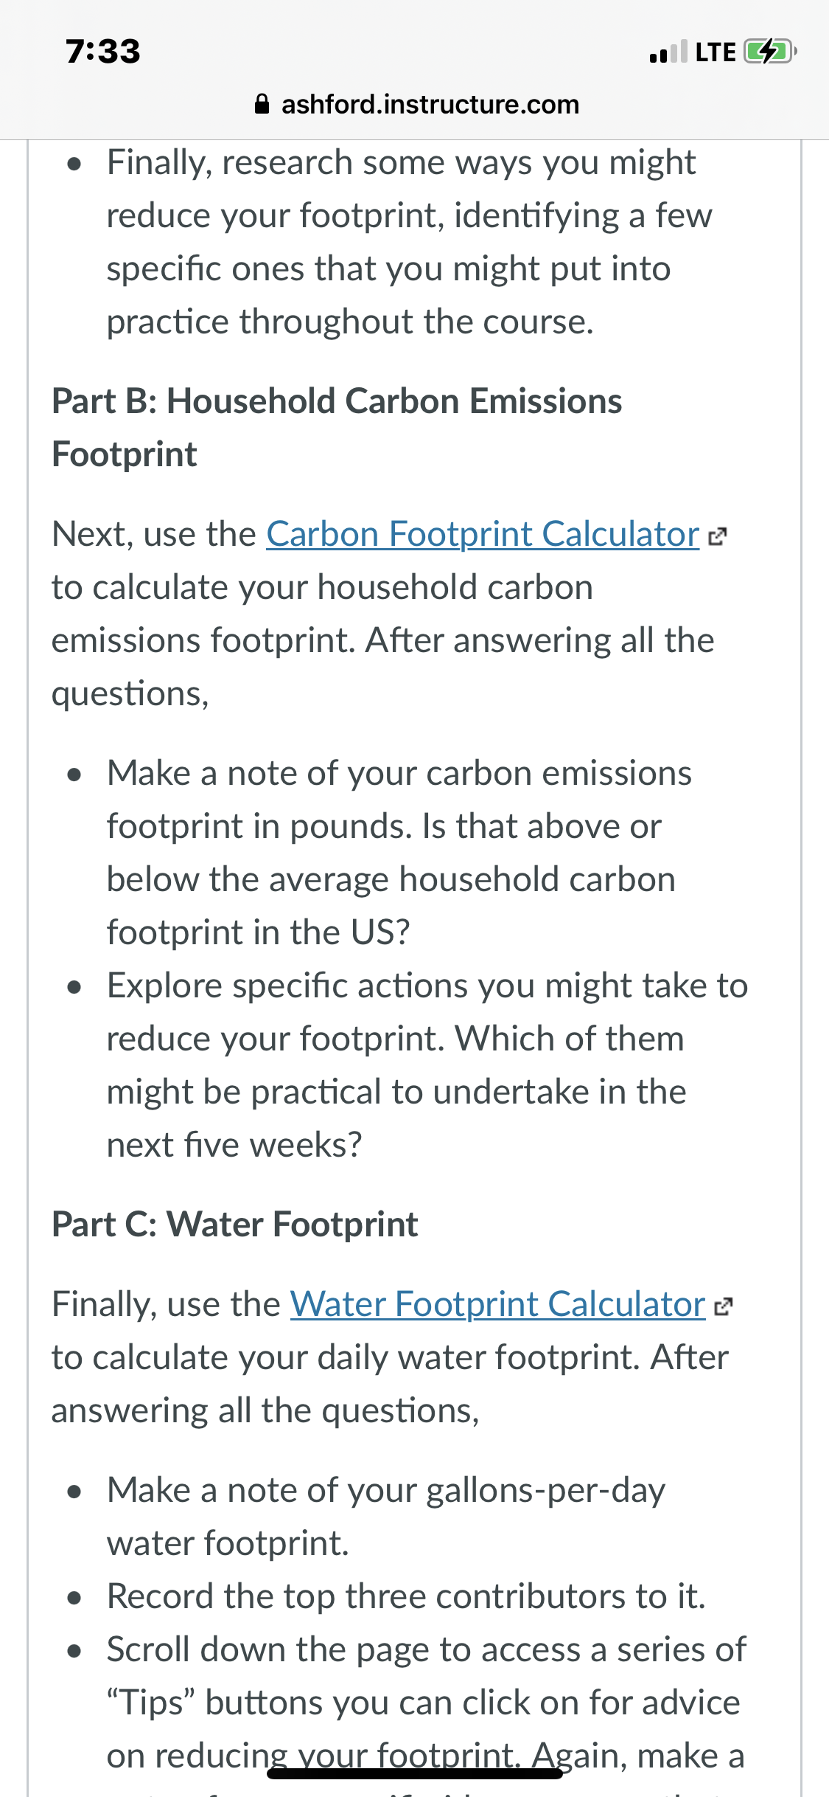Tap the cellular signal strength icon
Viewport: 829px width, 1797px height.
tap(668, 52)
